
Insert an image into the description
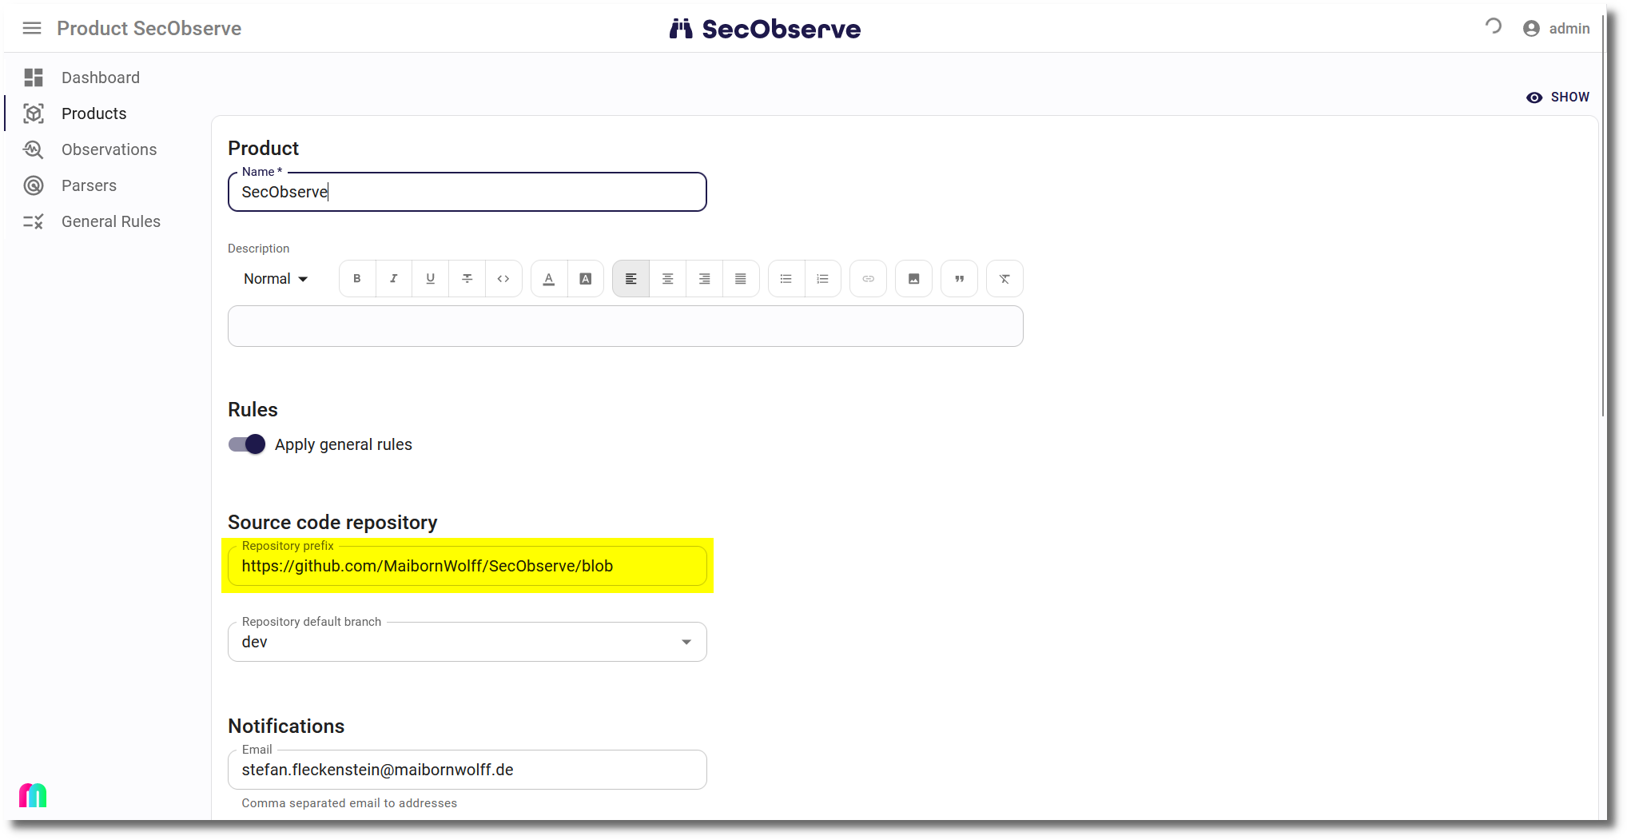pyautogui.click(x=913, y=278)
